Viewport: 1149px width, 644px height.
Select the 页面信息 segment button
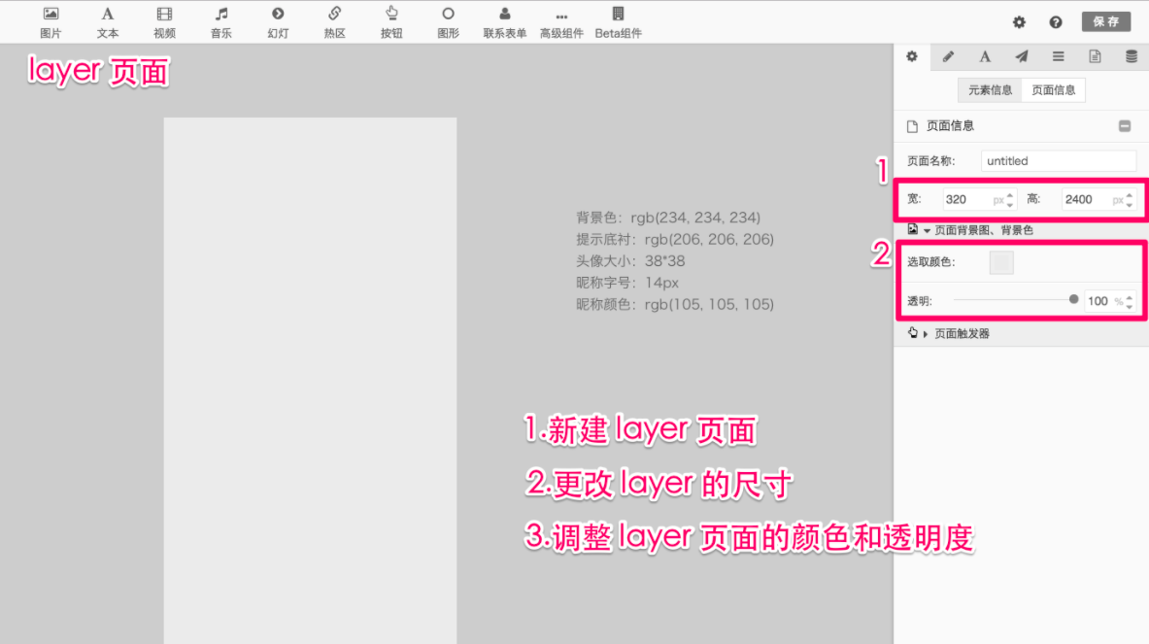click(x=1053, y=90)
